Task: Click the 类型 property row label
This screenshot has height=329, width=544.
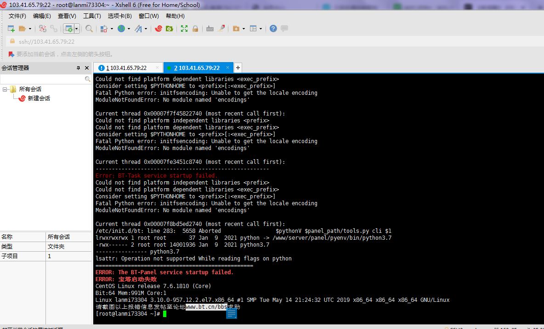Action: (7, 246)
